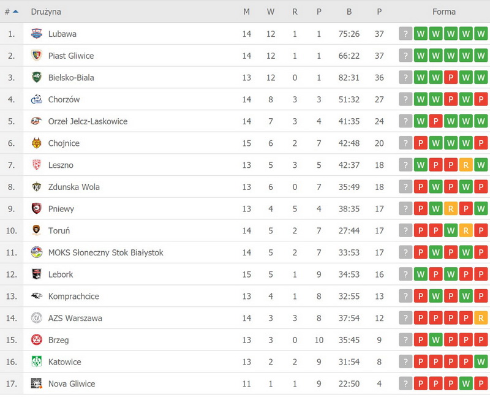Viewport: 490px width, 397px height.
Task: Click the Piast Gliwice club crest
Action: [x=36, y=56]
